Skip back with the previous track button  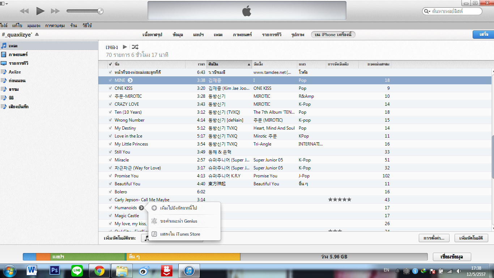(x=24, y=11)
